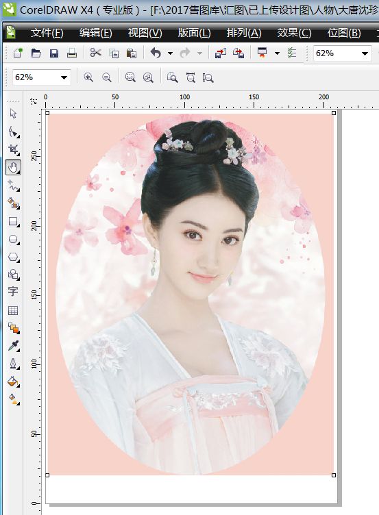379x515 pixels.
Task: Click the Save floppy disk button
Action: (54, 53)
